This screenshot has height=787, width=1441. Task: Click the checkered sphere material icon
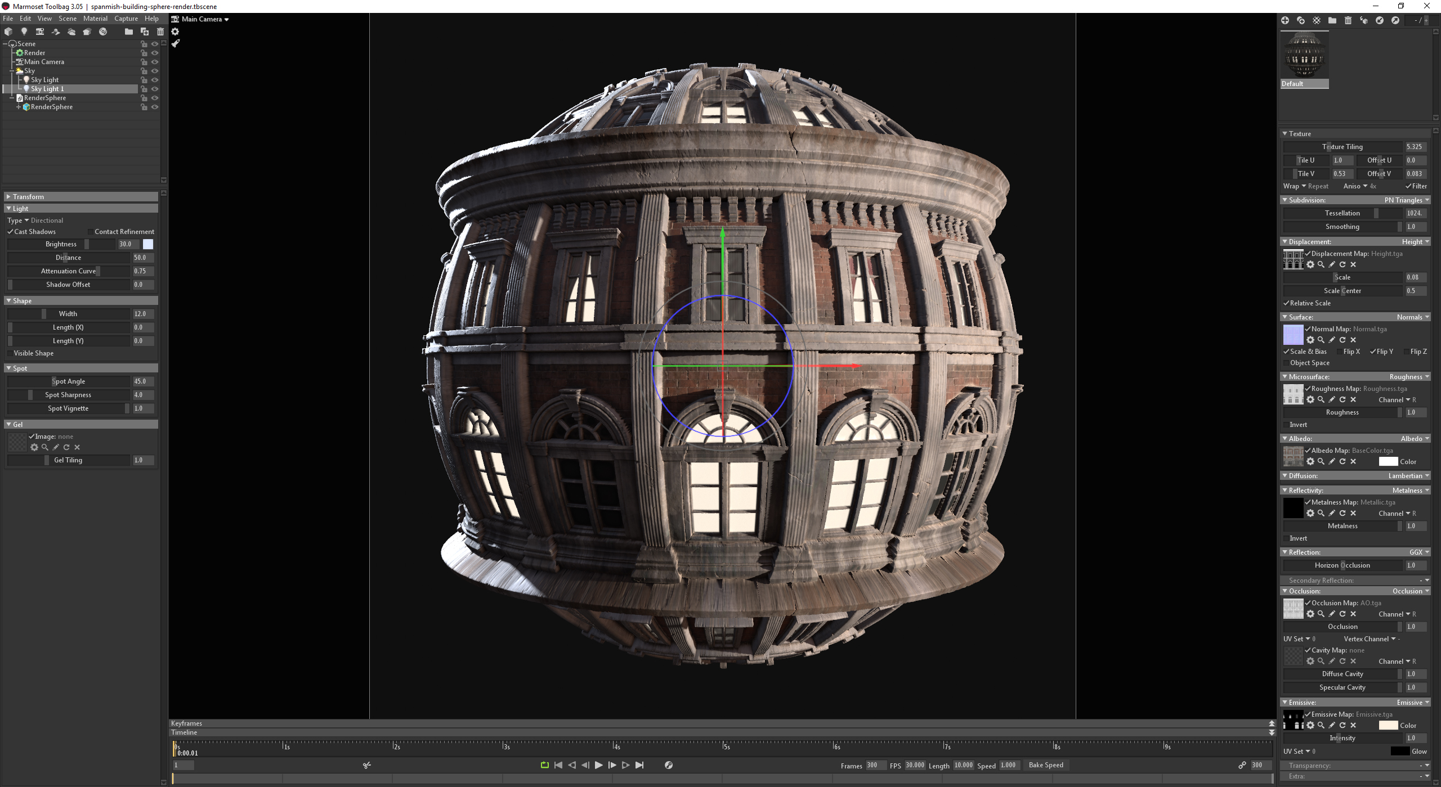point(1317,20)
